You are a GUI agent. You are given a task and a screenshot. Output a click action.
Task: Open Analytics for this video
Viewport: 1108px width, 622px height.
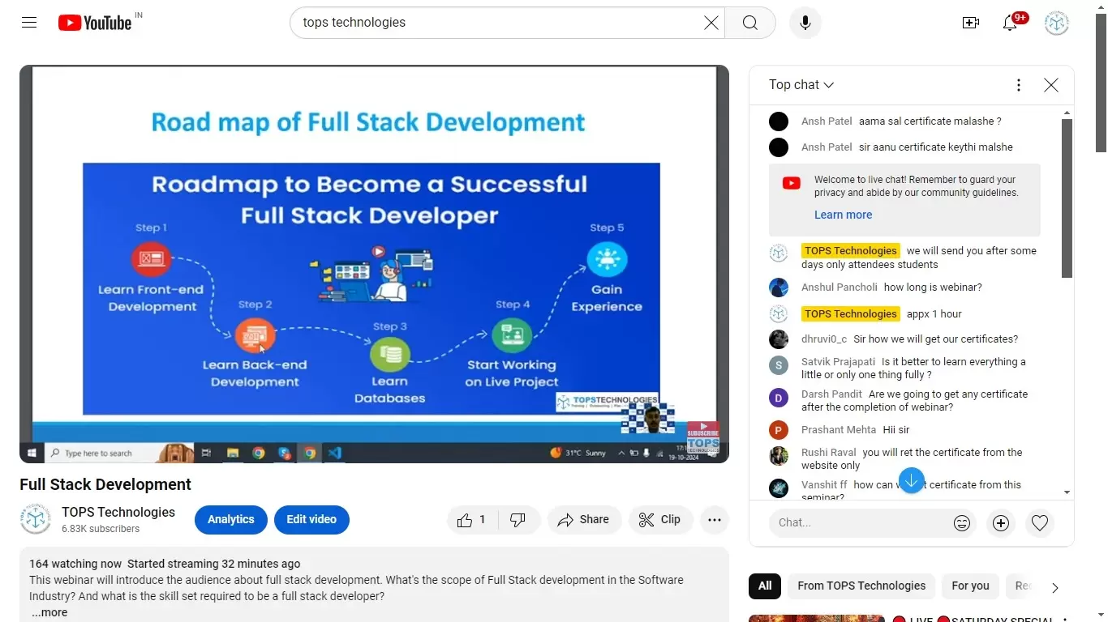(x=231, y=520)
